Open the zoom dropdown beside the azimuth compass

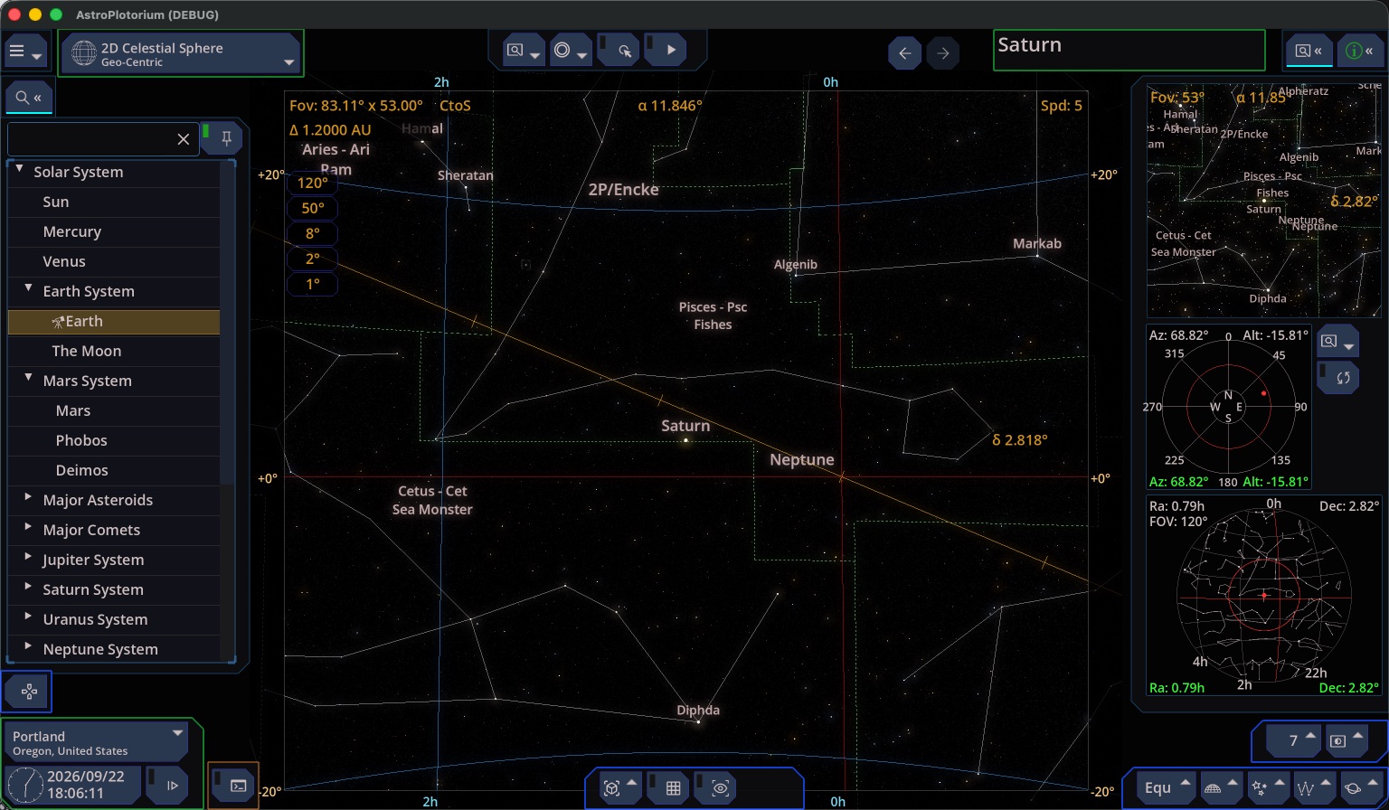coord(1337,342)
